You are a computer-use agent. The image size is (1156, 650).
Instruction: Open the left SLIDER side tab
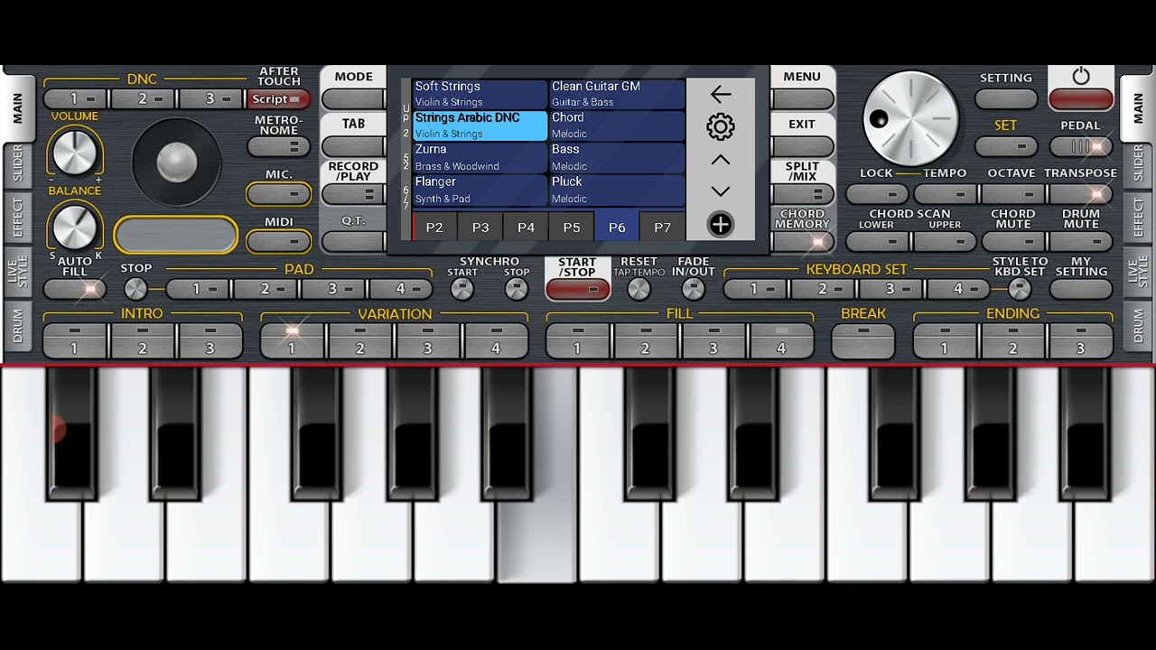[17, 165]
